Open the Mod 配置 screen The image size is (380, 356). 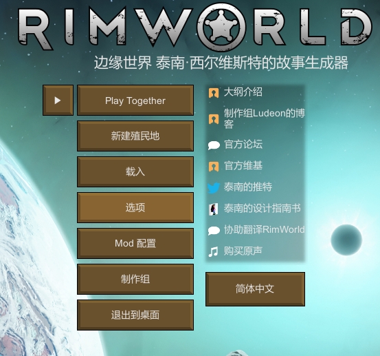[x=135, y=243]
